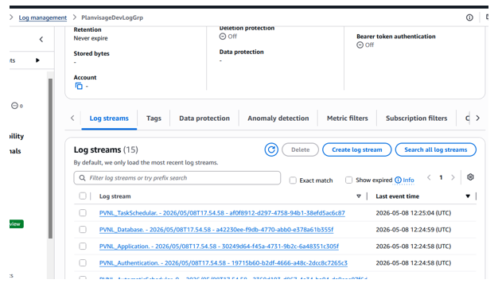Viewport: 502px width, 299px height.
Task: Enable the Show expired checkbox
Action: click(x=348, y=181)
